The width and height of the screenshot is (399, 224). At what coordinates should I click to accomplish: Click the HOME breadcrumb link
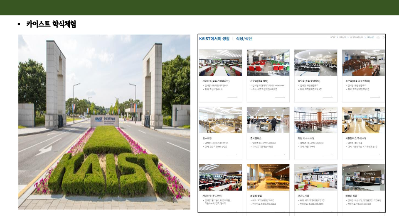tap(333, 37)
